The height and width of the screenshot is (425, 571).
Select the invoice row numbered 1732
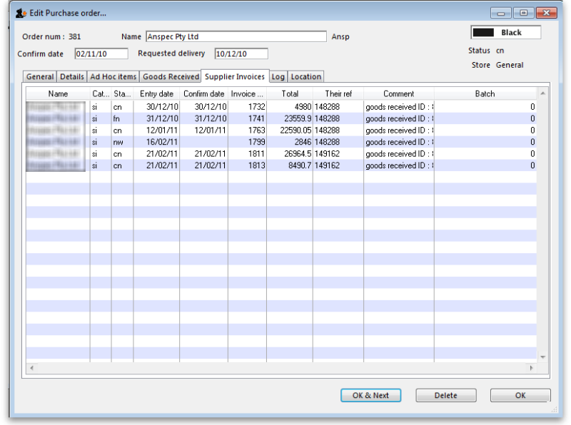[x=285, y=106]
